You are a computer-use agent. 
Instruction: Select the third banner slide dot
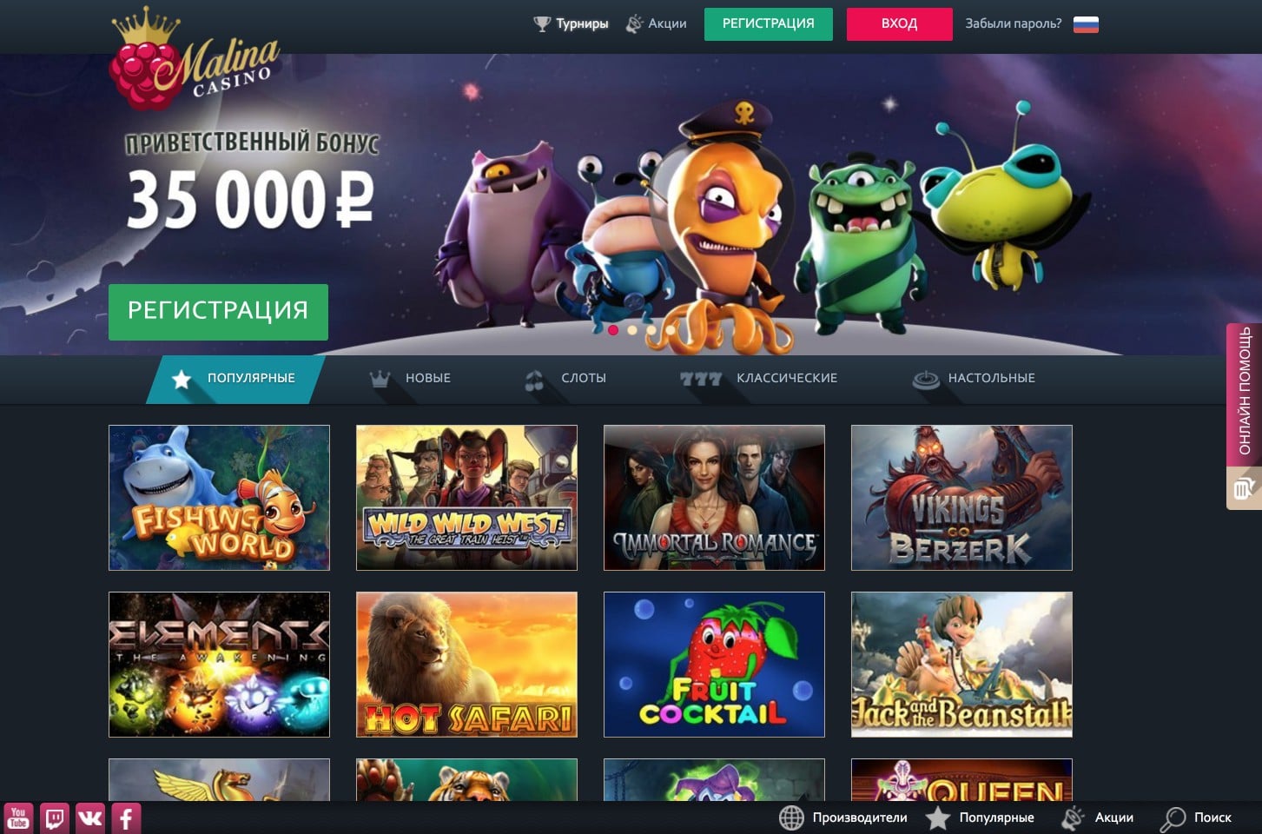[651, 330]
